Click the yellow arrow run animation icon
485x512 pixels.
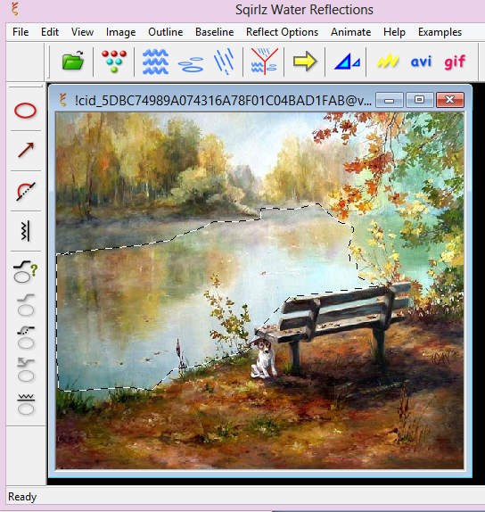(305, 61)
